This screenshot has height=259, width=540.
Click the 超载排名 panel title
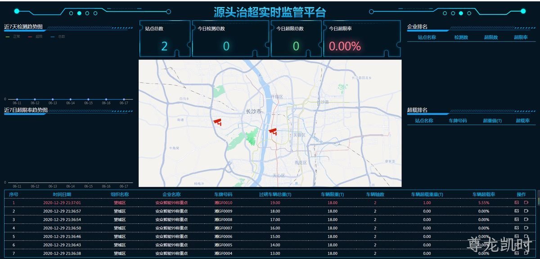click(x=417, y=110)
